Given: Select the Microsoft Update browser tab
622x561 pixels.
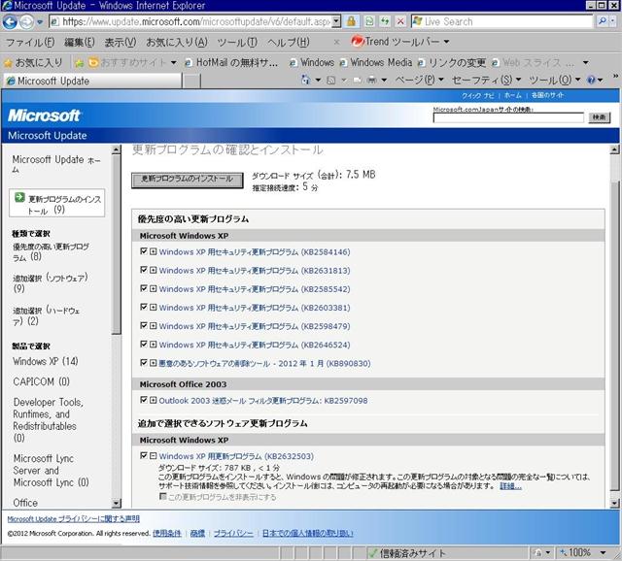Looking at the screenshot, I should point(92,81).
